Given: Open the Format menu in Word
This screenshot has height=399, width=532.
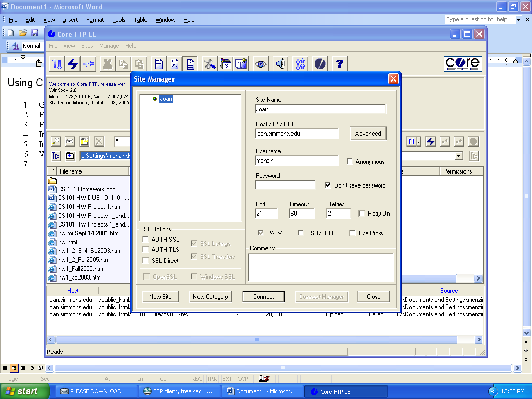Looking at the screenshot, I should (x=95, y=20).
